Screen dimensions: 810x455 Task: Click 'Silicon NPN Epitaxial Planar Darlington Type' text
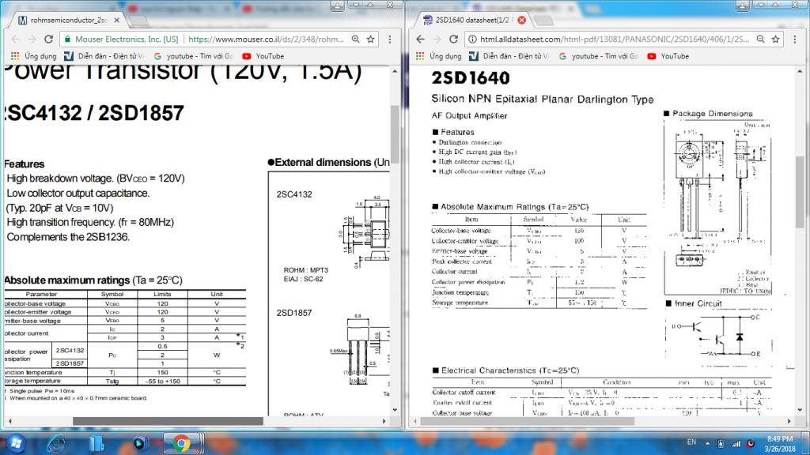(x=543, y=99)
